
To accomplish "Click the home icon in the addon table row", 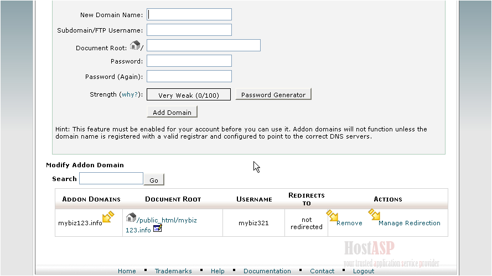I will tap(131, 217).
